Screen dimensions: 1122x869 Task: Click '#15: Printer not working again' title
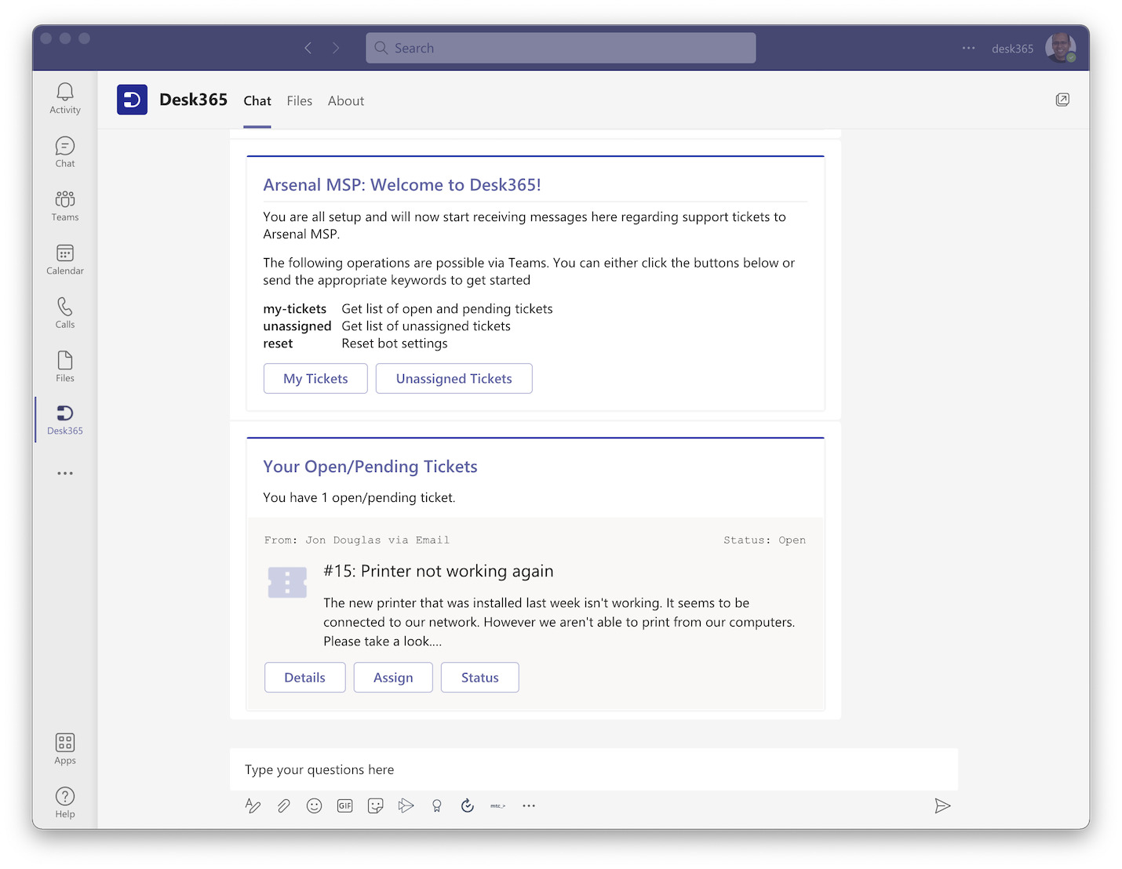439,571
